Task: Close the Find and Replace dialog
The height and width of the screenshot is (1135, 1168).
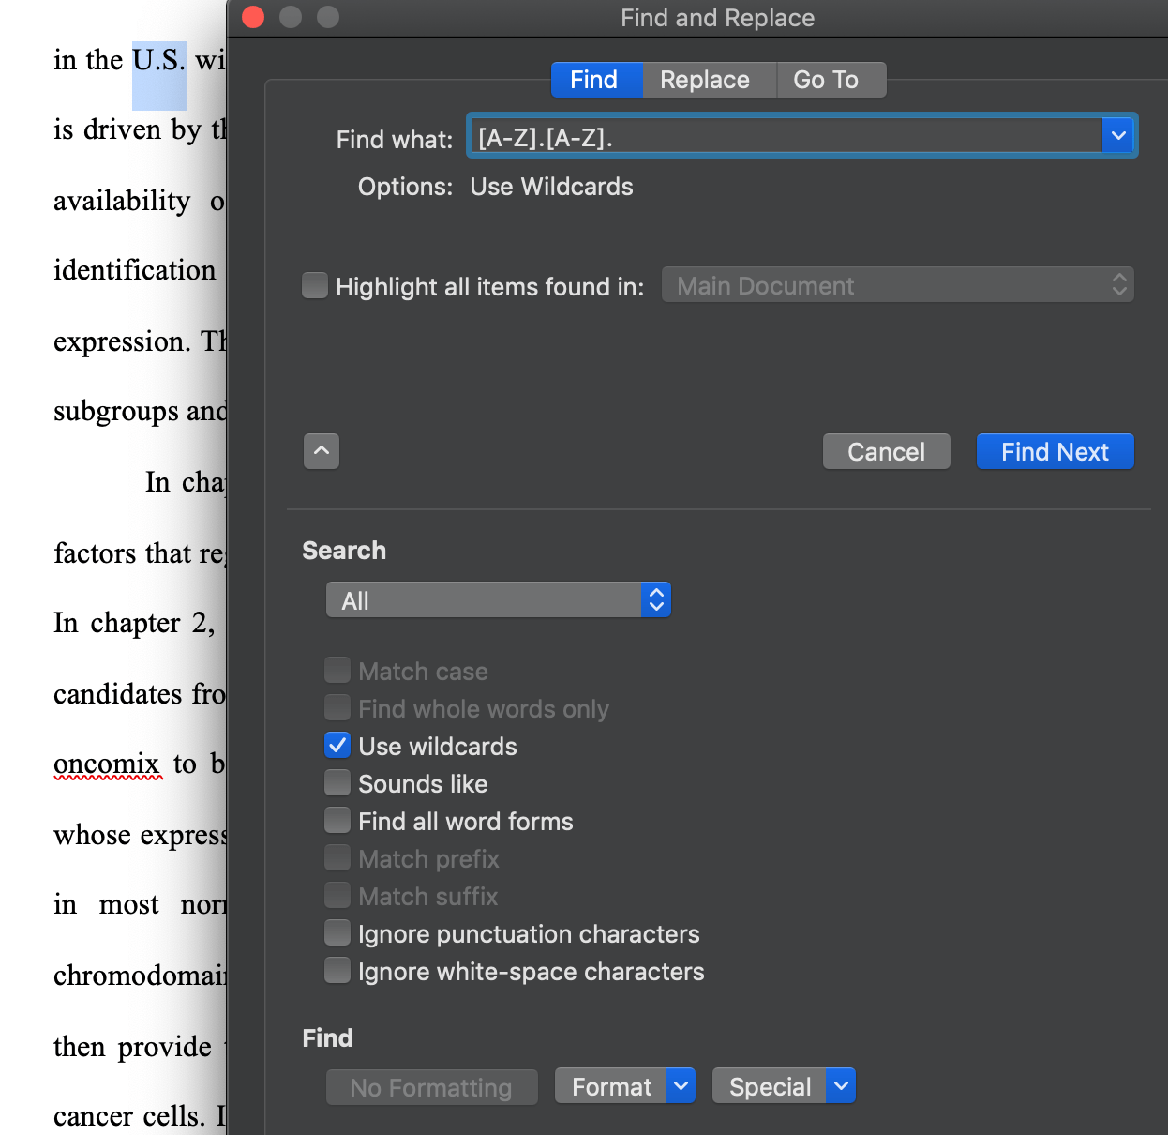Action: click(x=253, y=17)
